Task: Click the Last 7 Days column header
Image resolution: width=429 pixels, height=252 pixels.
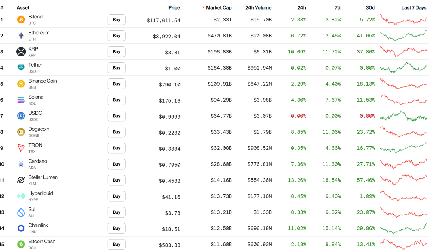Action: pyautogui.click(x=414, y=7)
